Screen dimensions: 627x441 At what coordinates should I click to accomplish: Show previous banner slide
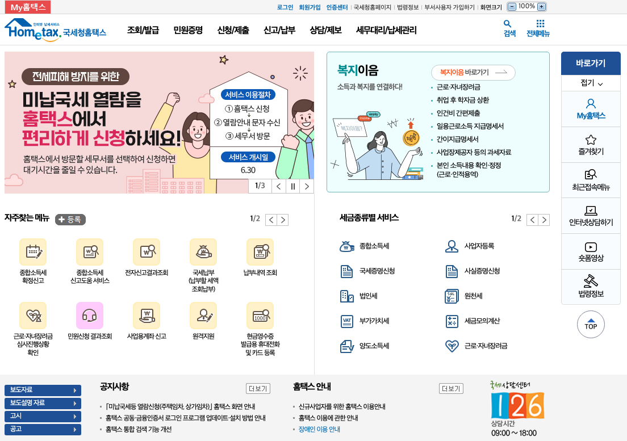click(279, 187)
